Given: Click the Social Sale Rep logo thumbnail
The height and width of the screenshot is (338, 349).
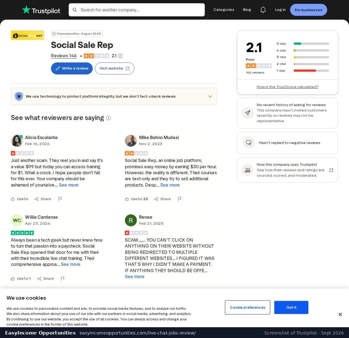Looking at the screenshot, I should click(x=27, y=35).
